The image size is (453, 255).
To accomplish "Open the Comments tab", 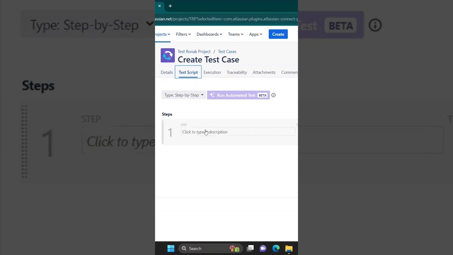I will 289,72.
